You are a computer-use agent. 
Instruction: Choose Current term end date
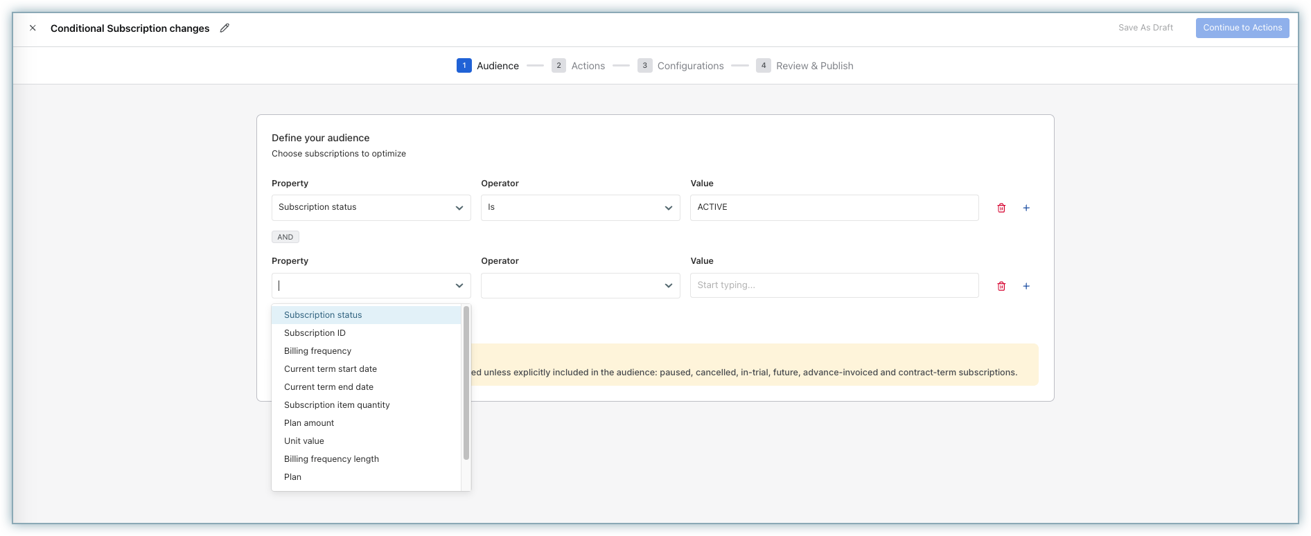(x=366, y=387)
